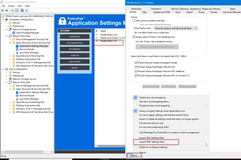Click the Options button in Firefox settings
The image size is (241, 160).
[133, 155]
